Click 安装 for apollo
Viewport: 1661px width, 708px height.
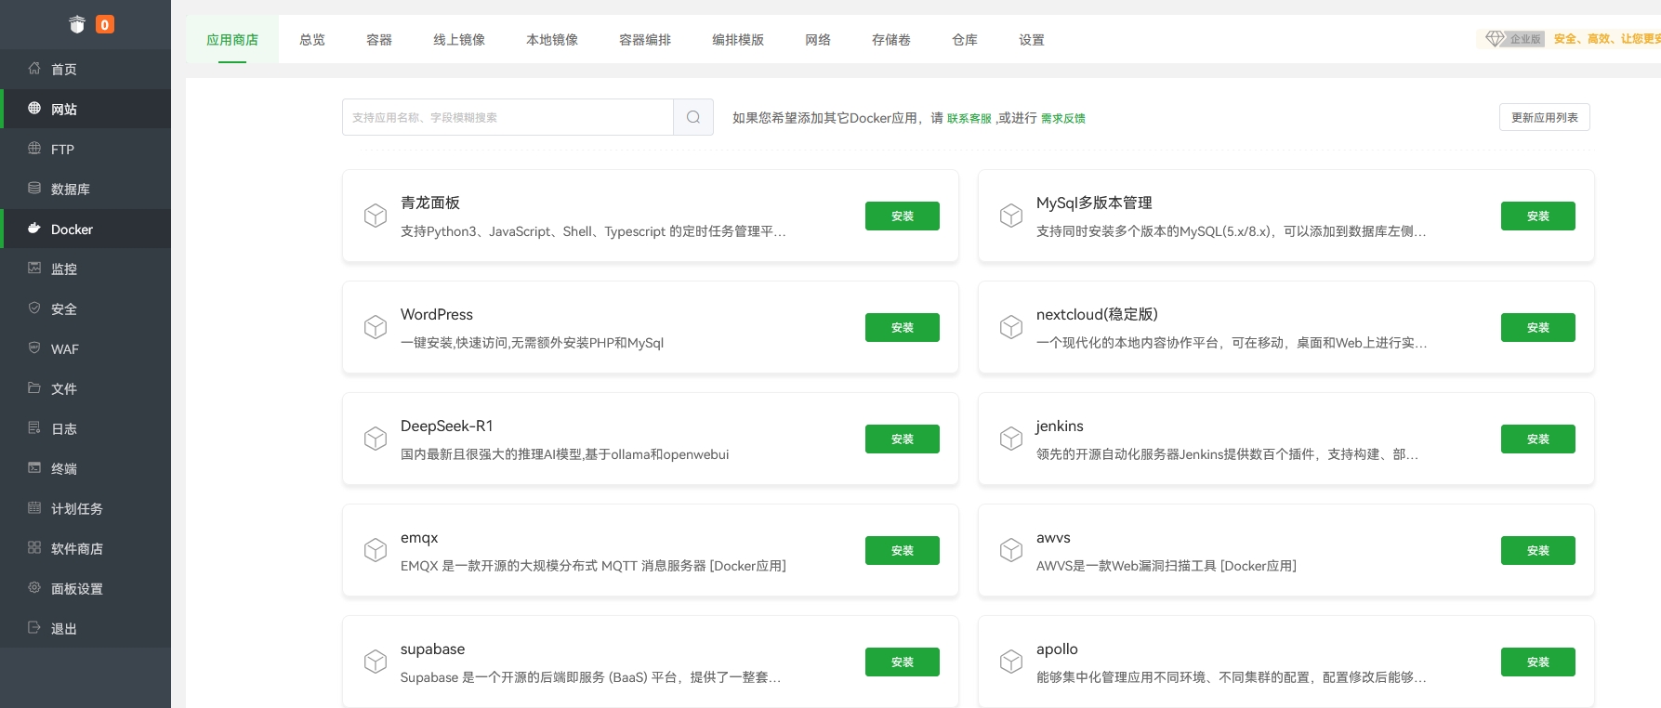click(1538, 662)
